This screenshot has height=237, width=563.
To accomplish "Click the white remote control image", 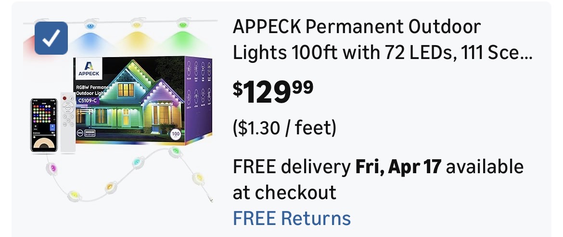I will click(x=67, y=123).
